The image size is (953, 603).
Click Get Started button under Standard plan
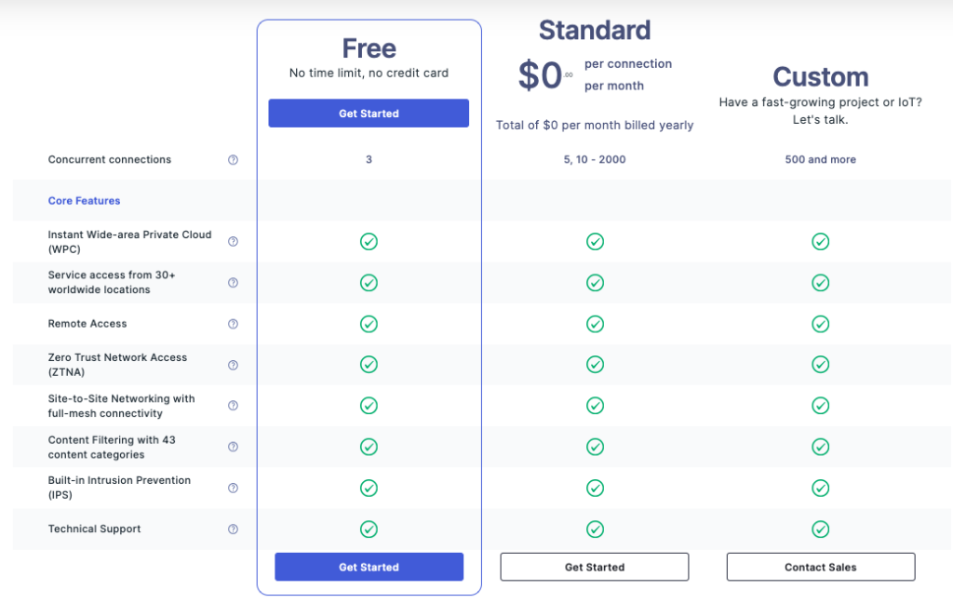pyautogui.click(x=595, y=567)
